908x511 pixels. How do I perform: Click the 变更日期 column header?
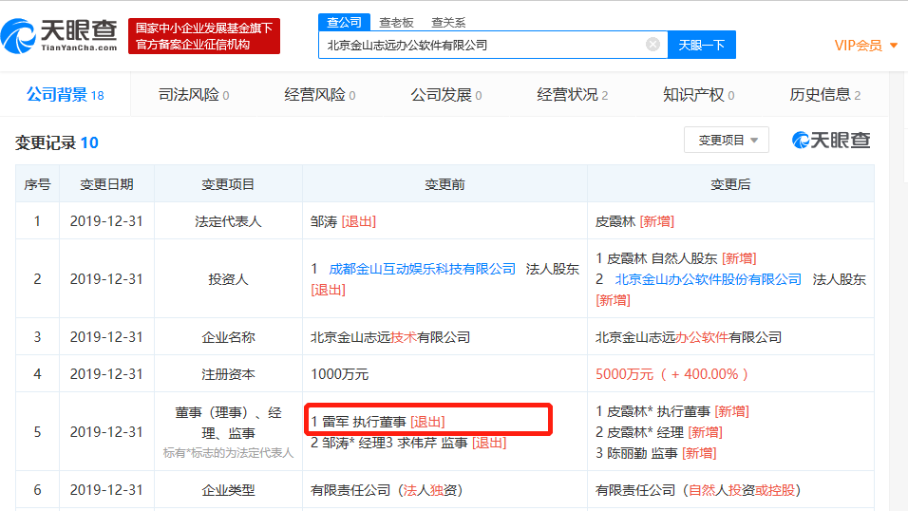coord(106,184)
